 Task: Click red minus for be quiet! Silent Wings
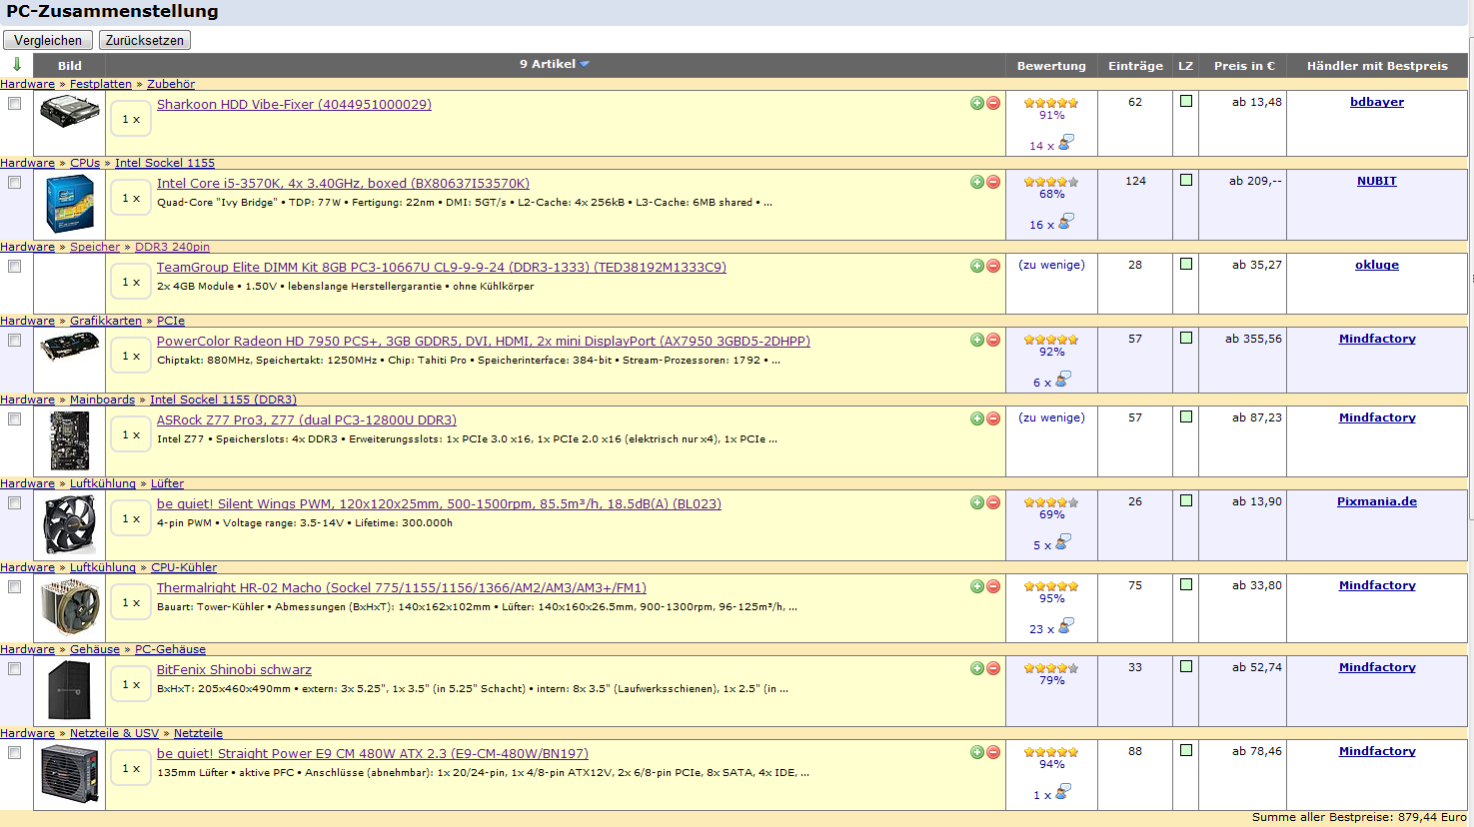993,502
